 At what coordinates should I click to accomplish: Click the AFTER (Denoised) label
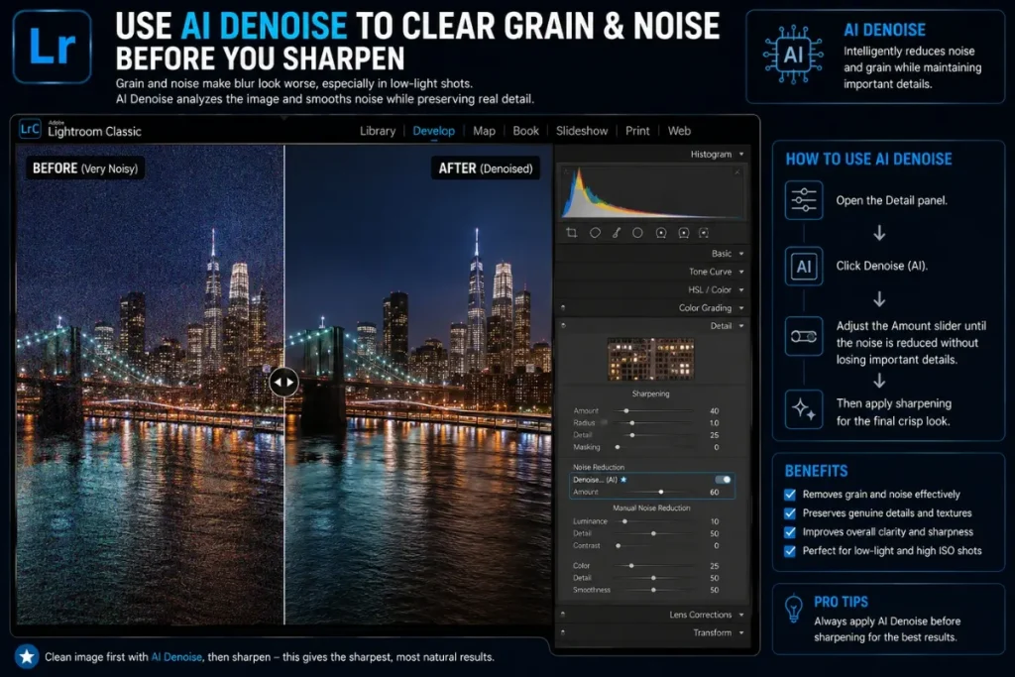coord(486,169)
